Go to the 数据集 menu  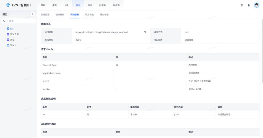[x=103, y=5]
